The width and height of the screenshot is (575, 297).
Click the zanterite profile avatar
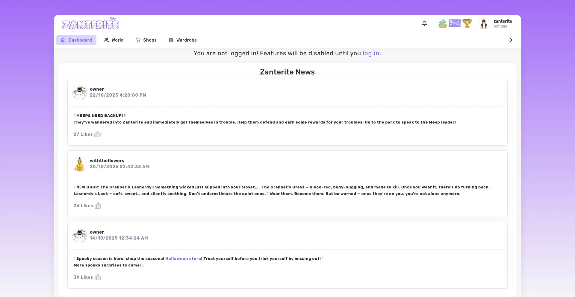(x=484, y=24)
